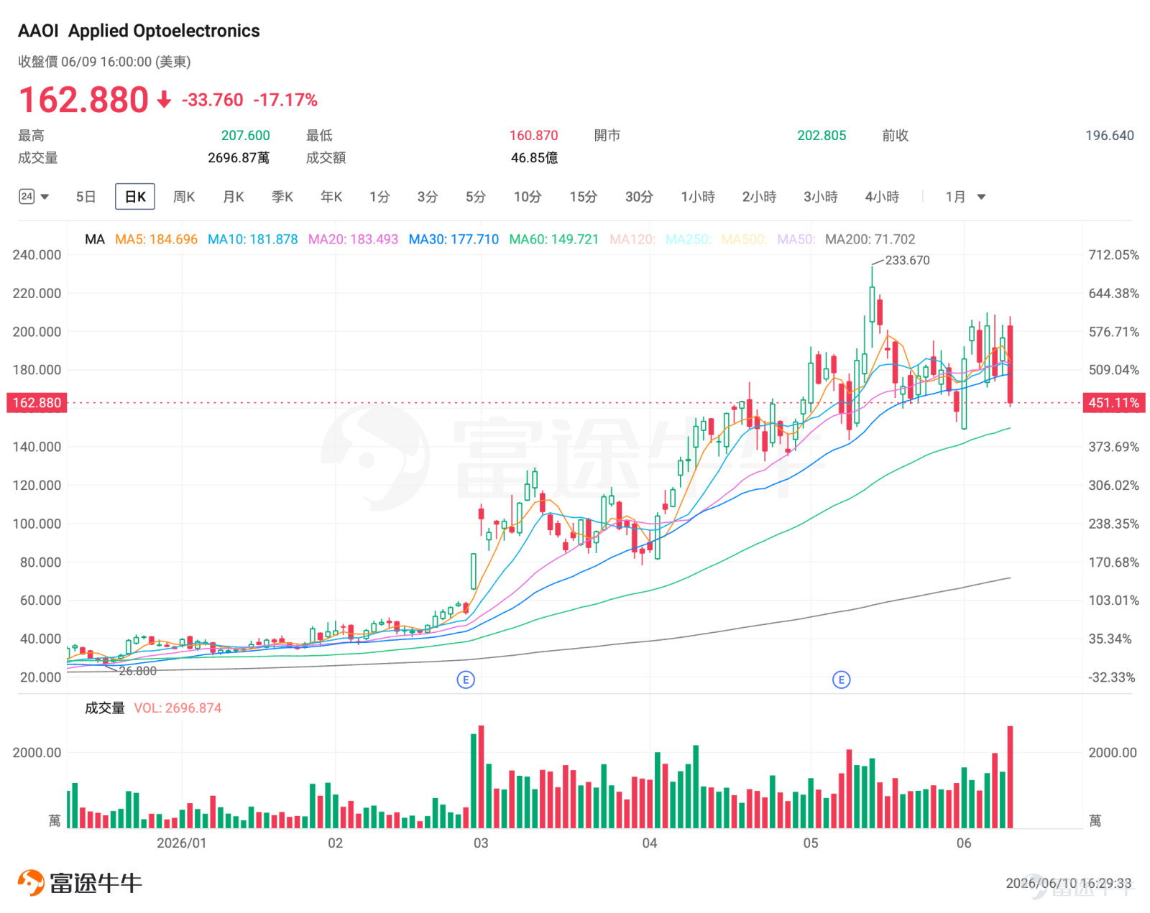
Task: Click the 2026/01 date axis label
Action: coord(181,843)
